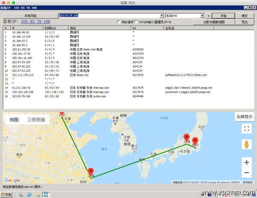Open Server Manager taskbar icon
The width and height of the screenshot is (257, 198).
21,195
